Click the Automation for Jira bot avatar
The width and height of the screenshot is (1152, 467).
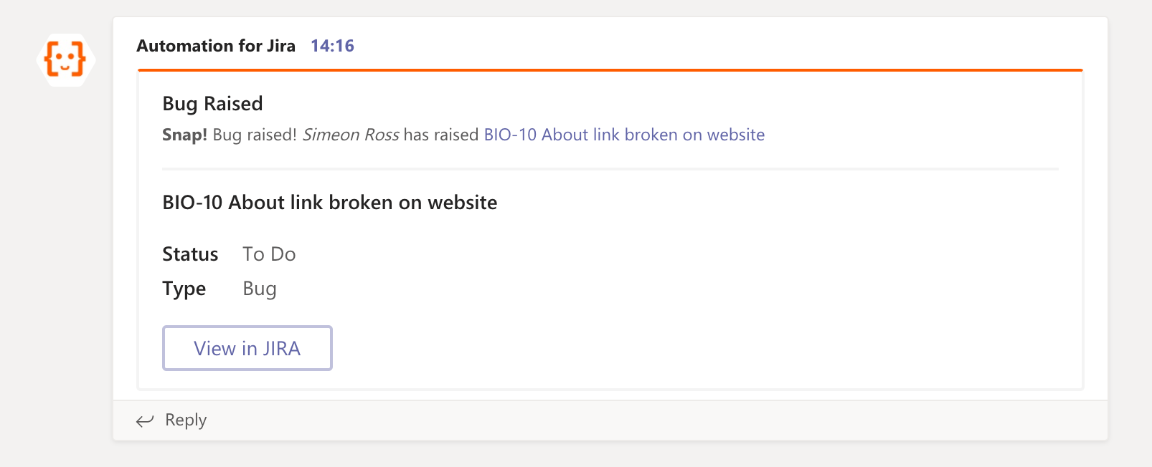coord(65,59)
